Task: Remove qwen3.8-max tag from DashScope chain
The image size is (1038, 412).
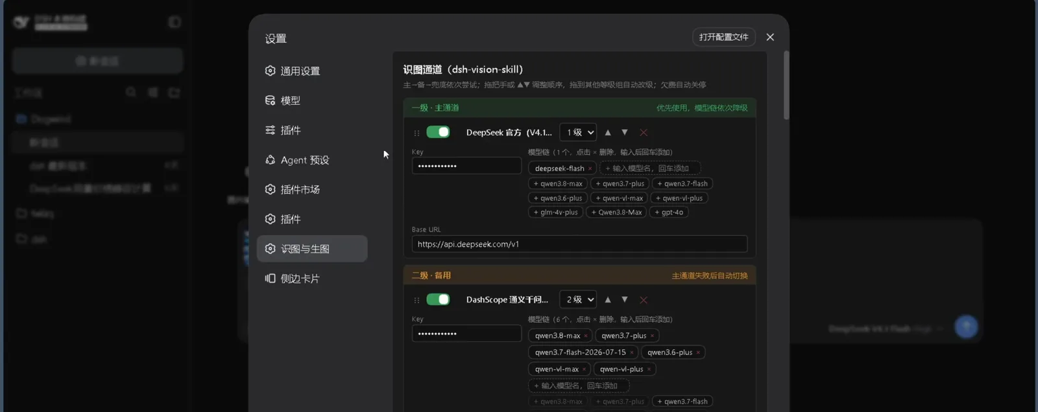Action: pos(586,336)
